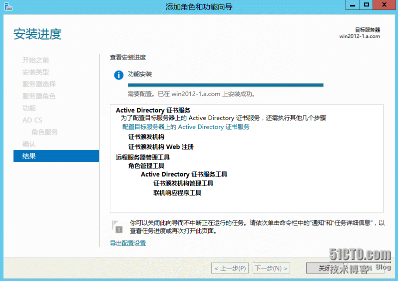Screen dimensions: 398x281
Task: Click the 证书颁发机构 Web 注册 entry
Action: tap(161, 147)
